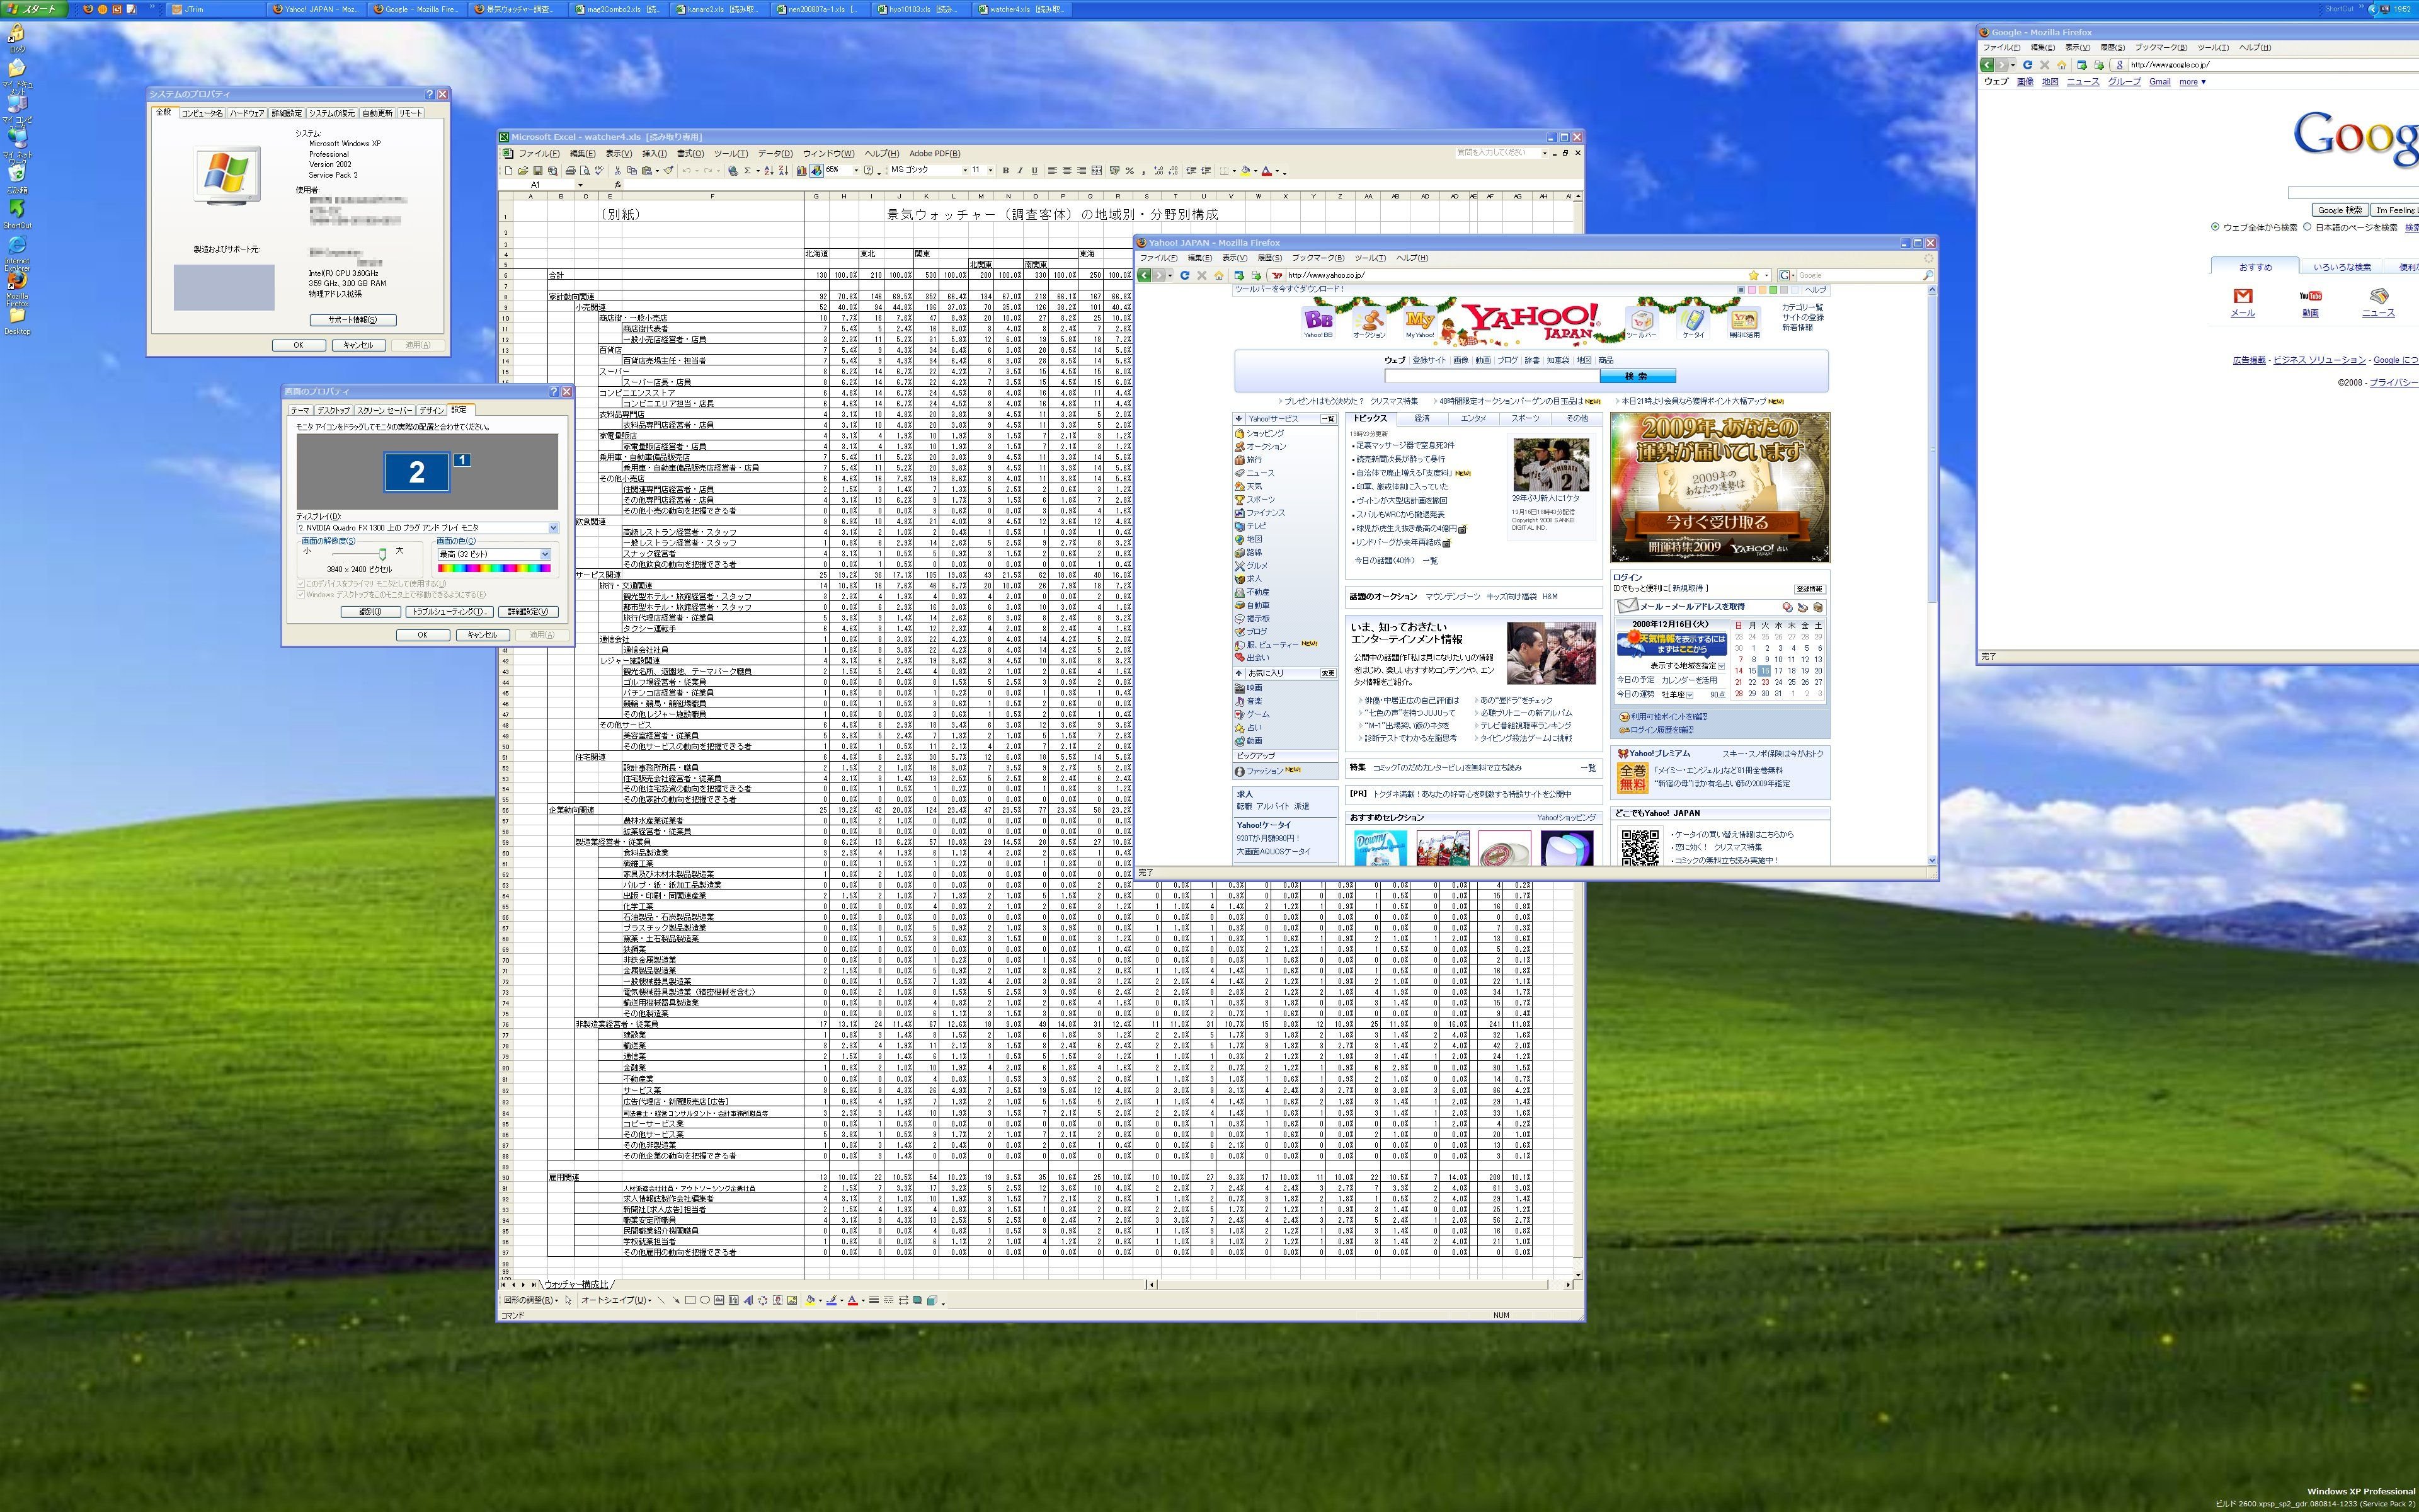Select the web-wide search radio on Google
2419x1512 pixels.
[x=2216, y=227]
